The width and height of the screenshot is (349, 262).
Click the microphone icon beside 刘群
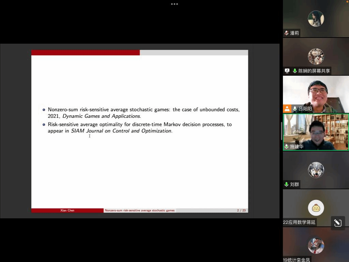coord(287,185)
